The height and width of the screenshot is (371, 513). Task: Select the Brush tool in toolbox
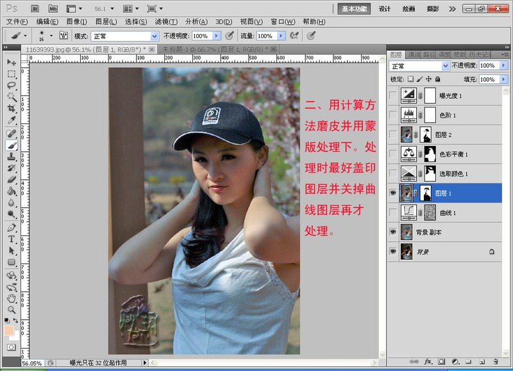(x=12, y=145)
